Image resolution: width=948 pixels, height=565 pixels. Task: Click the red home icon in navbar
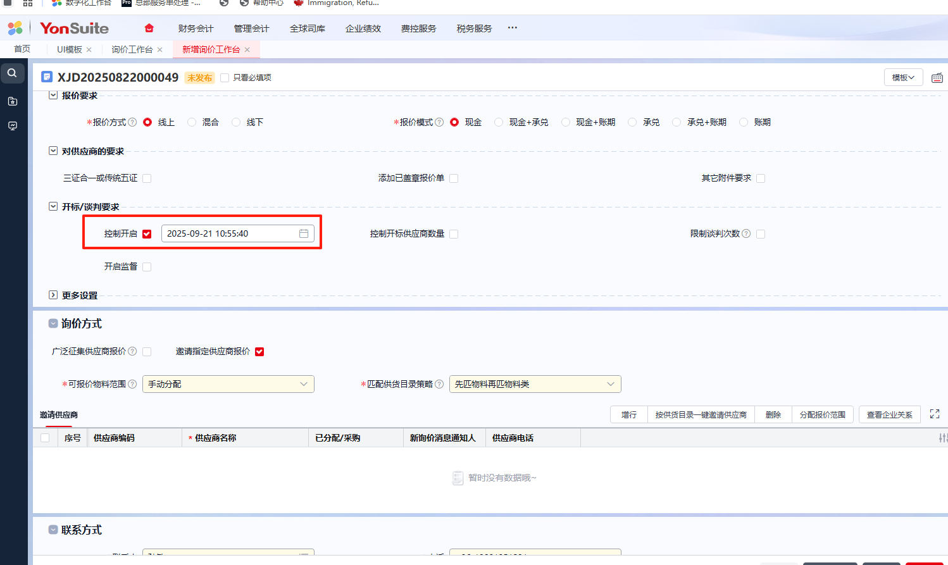coord(149,28)
